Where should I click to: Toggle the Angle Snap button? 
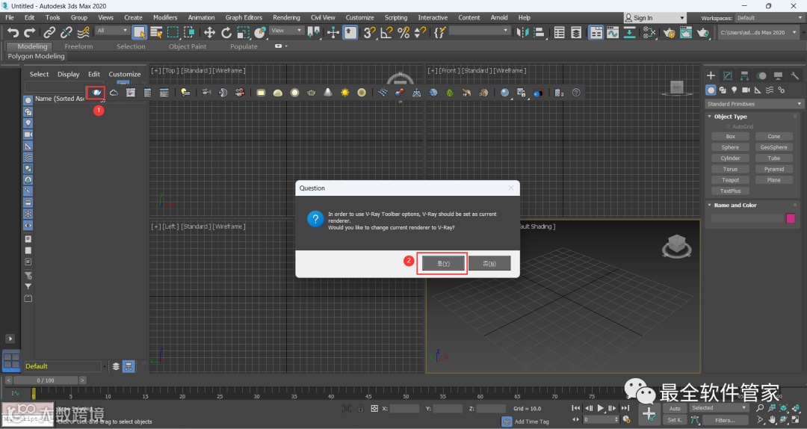pyautogui.click(x=386, y=32)
